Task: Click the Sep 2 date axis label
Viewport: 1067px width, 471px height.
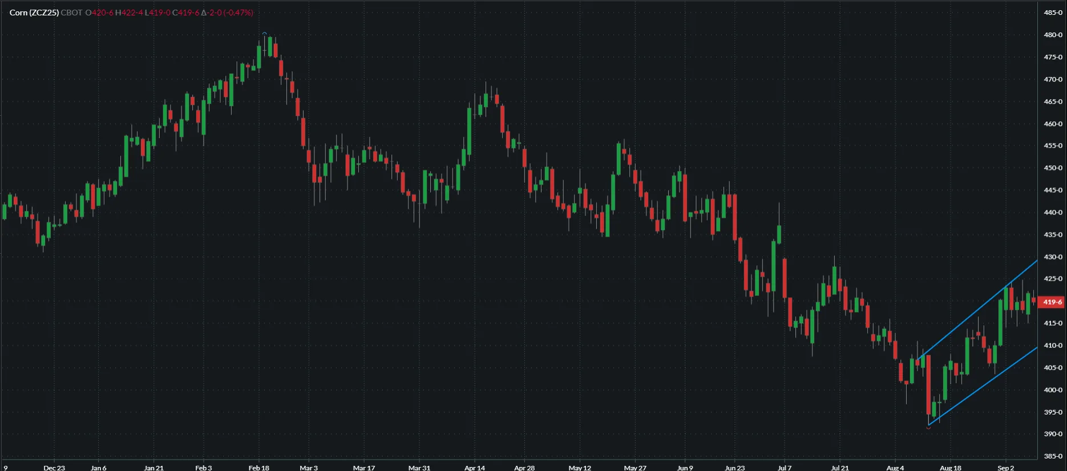Action: coord(1005,468)
